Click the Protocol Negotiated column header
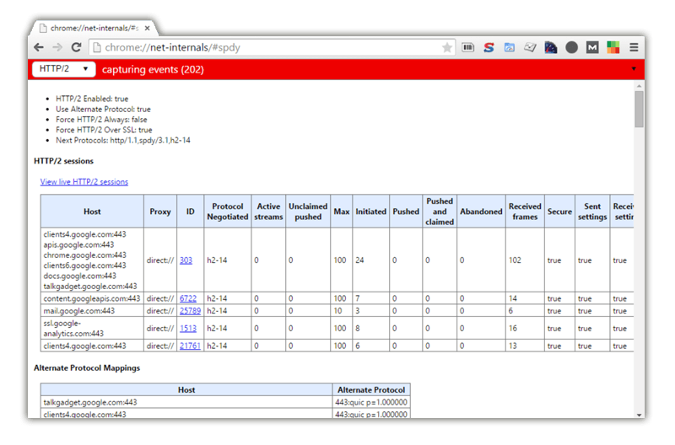 pyautogui.click(x=228, y=212)
